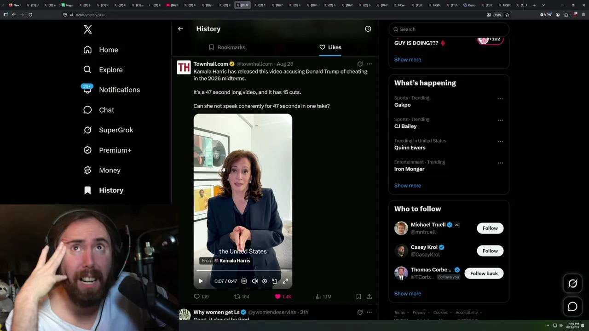
Task: Open Townhall.com profile avatar
Action: pos(184,68)
